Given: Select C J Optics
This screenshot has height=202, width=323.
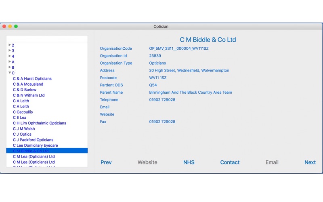Looking at the screenshot, I should 22,134.
